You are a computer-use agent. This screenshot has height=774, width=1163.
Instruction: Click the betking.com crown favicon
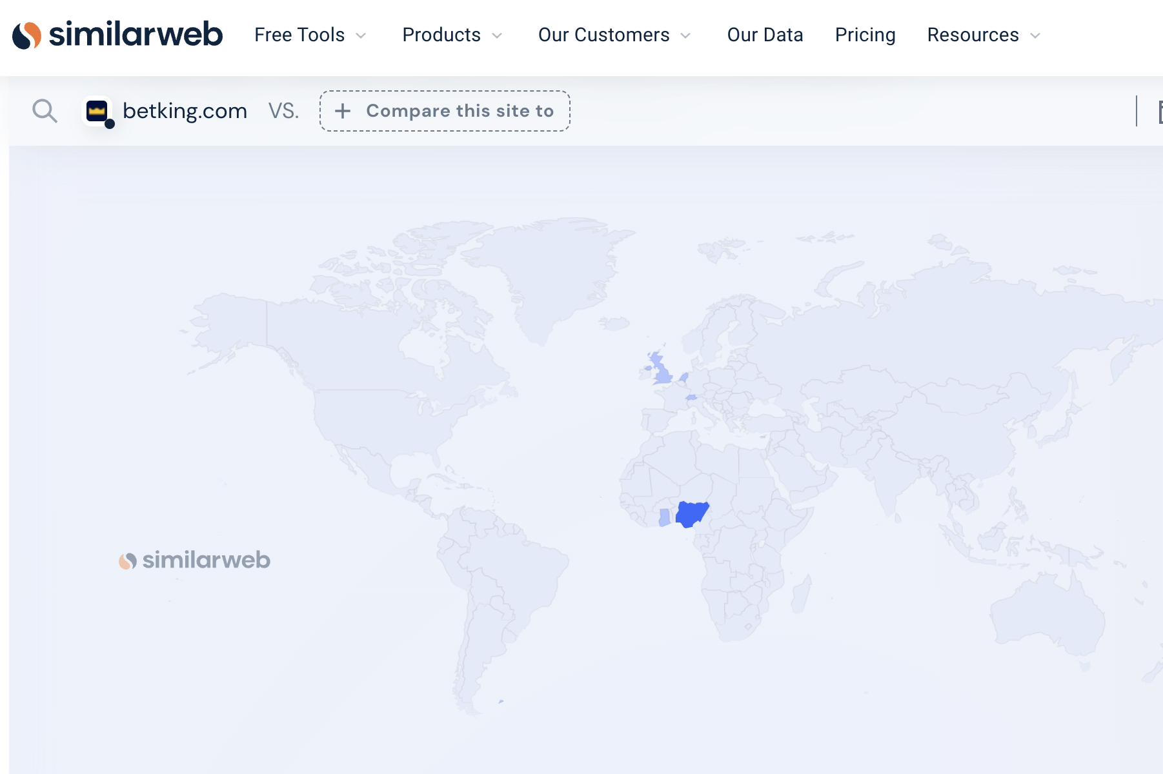[x=97, y=111]
